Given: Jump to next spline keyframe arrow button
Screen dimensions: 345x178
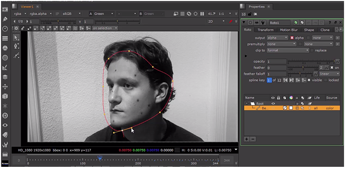Looking at the screenshot, I should (x=292, y=80).
